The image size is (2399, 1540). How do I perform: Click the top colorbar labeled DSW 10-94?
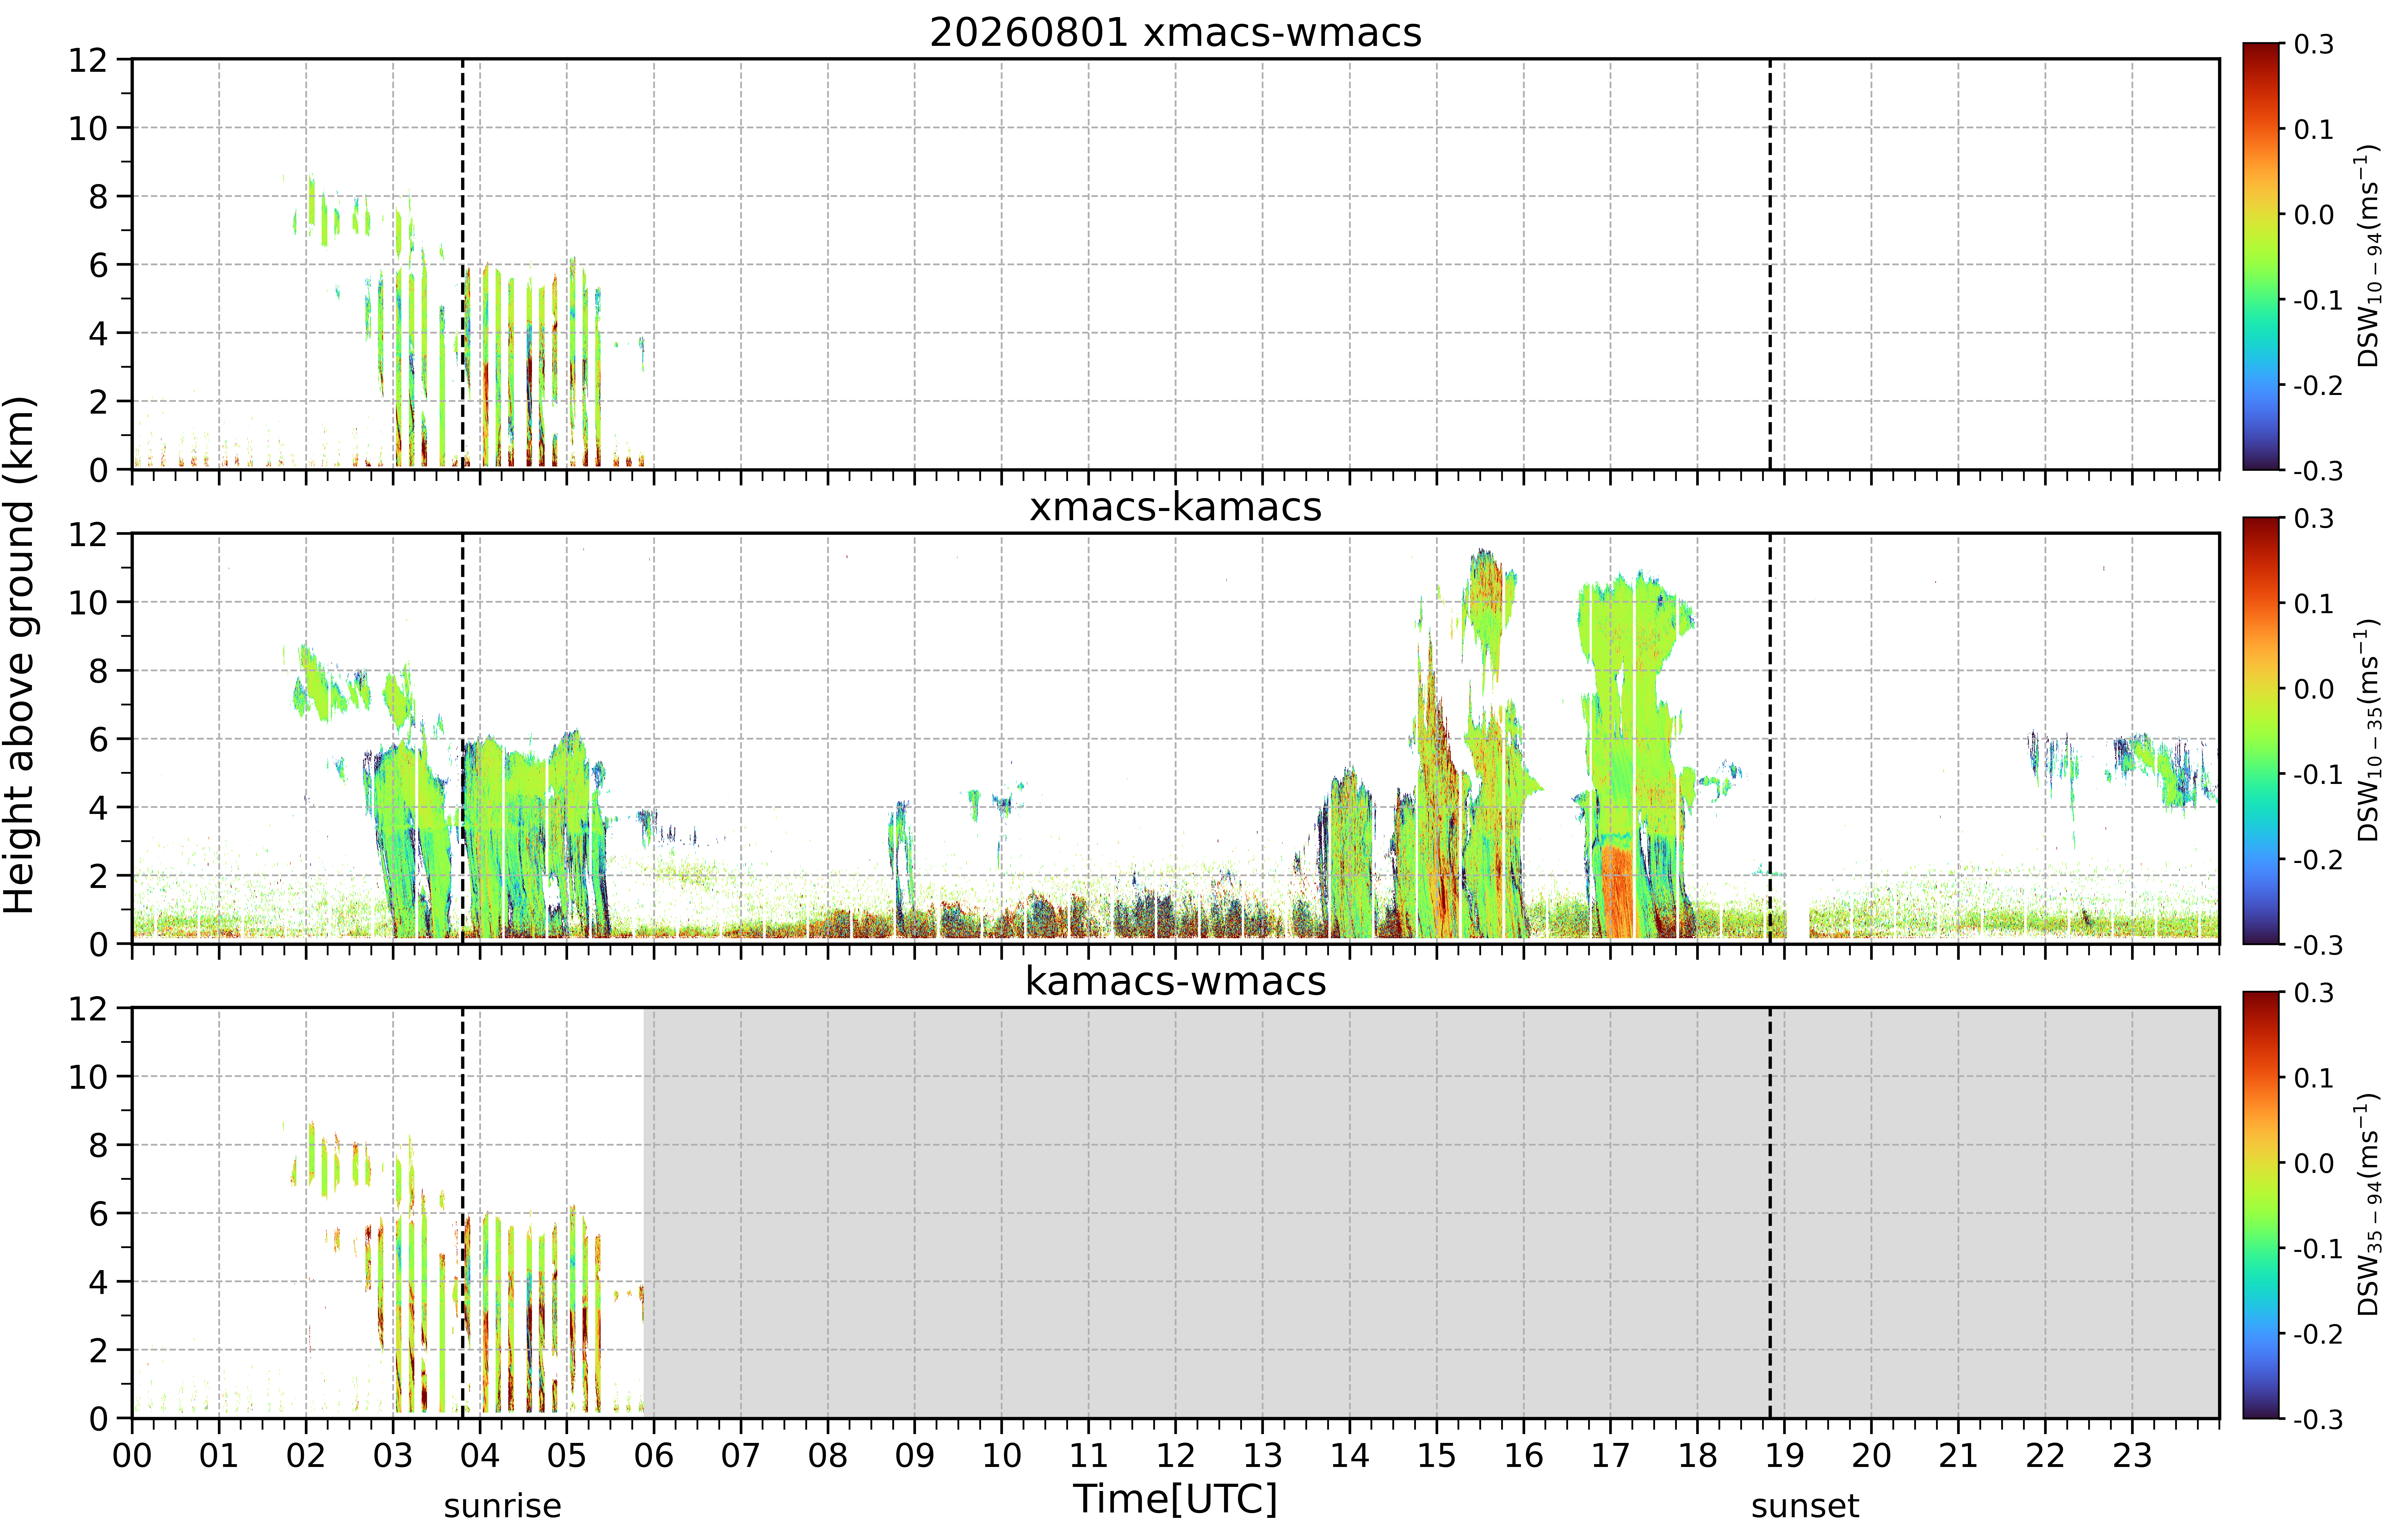pyautogui.click(x=2261, y=256)
